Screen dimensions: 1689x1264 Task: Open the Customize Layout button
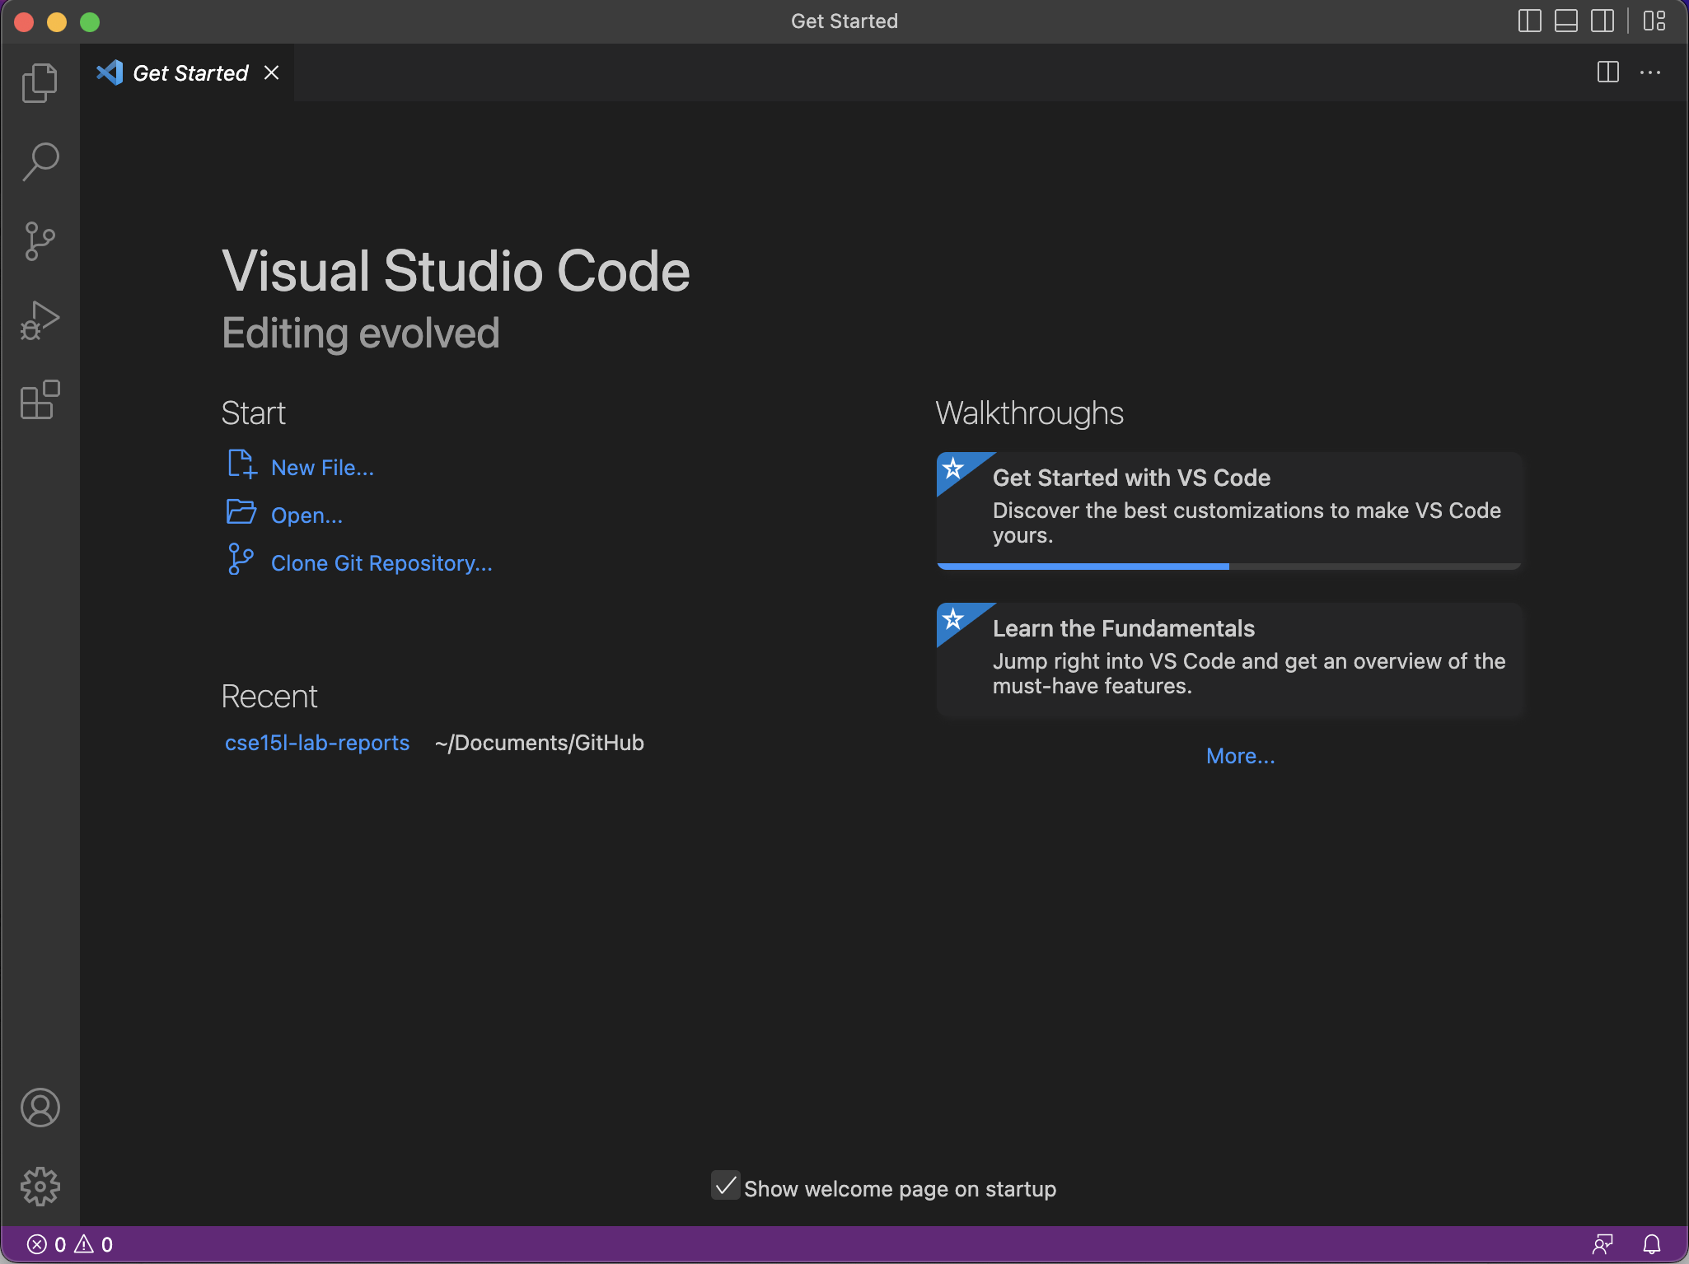1654,21
